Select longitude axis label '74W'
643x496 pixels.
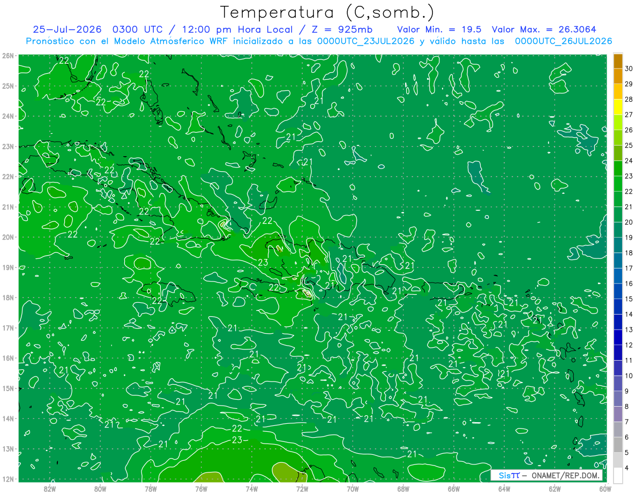(x=251, y=489)
